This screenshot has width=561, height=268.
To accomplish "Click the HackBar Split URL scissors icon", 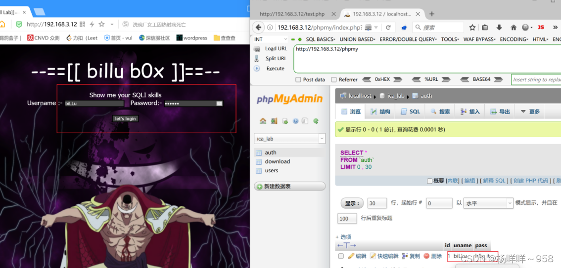I will 257,58.
